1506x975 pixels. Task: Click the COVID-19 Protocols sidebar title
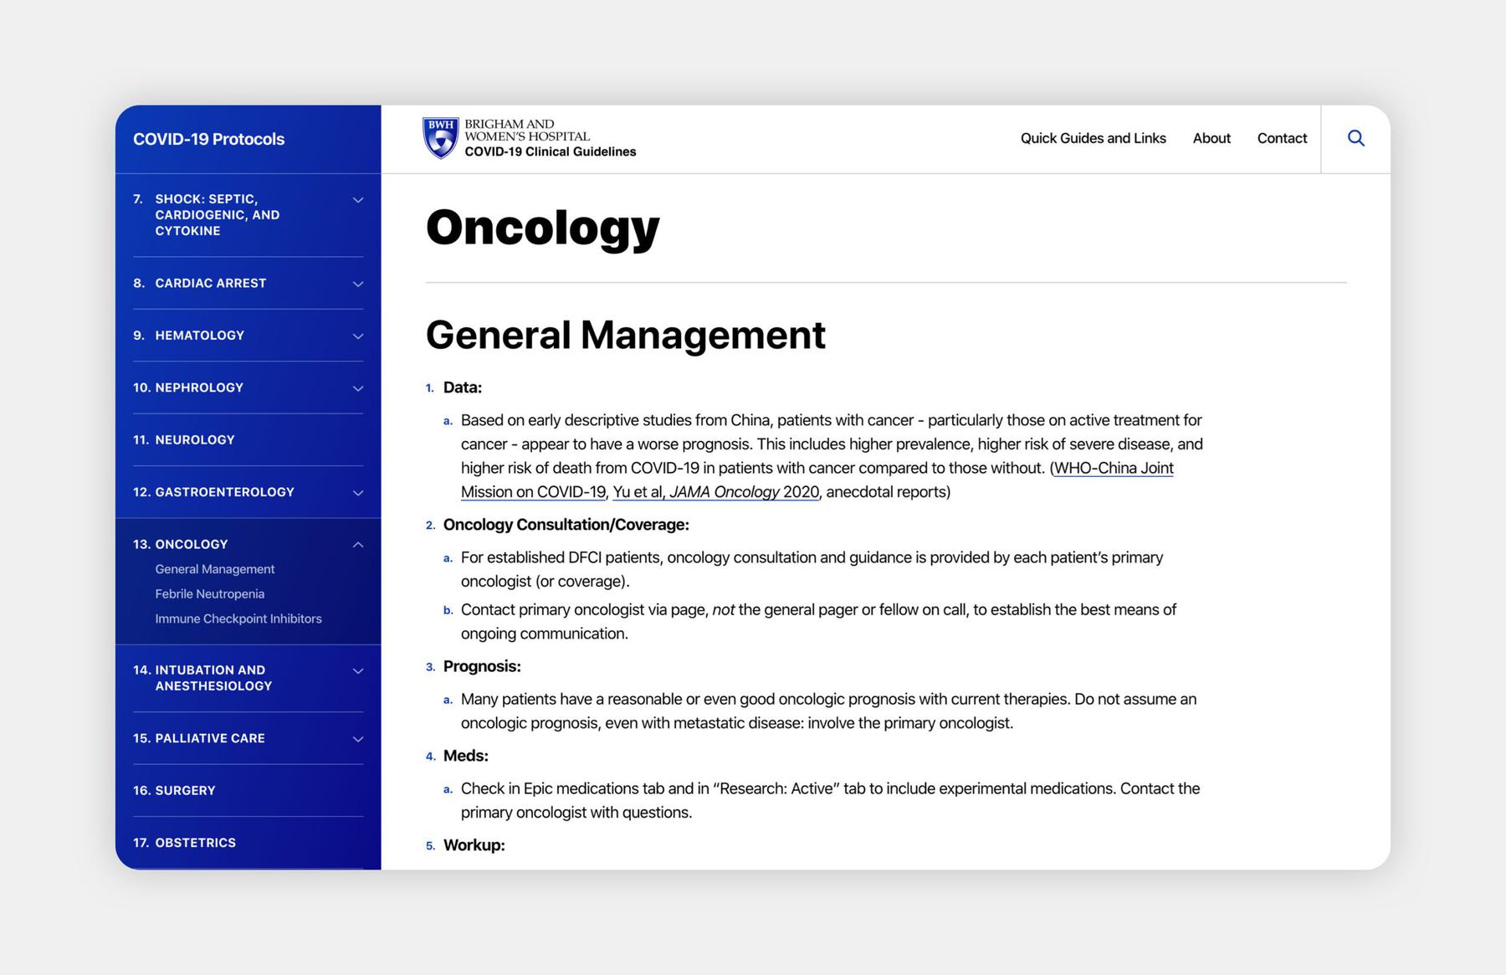208,139
